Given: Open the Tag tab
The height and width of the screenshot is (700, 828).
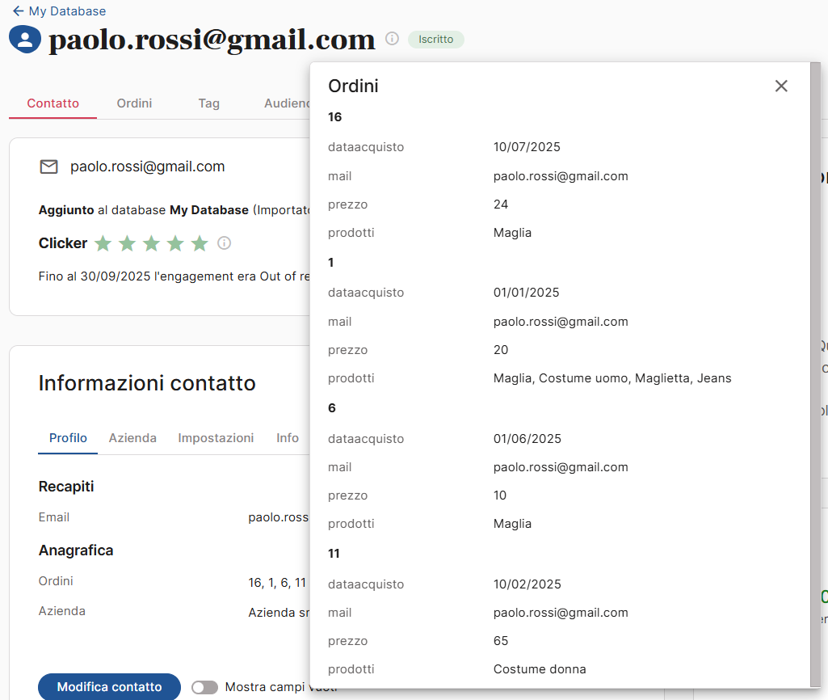Looking at the screenshot, I should click(x=208, y=103).
